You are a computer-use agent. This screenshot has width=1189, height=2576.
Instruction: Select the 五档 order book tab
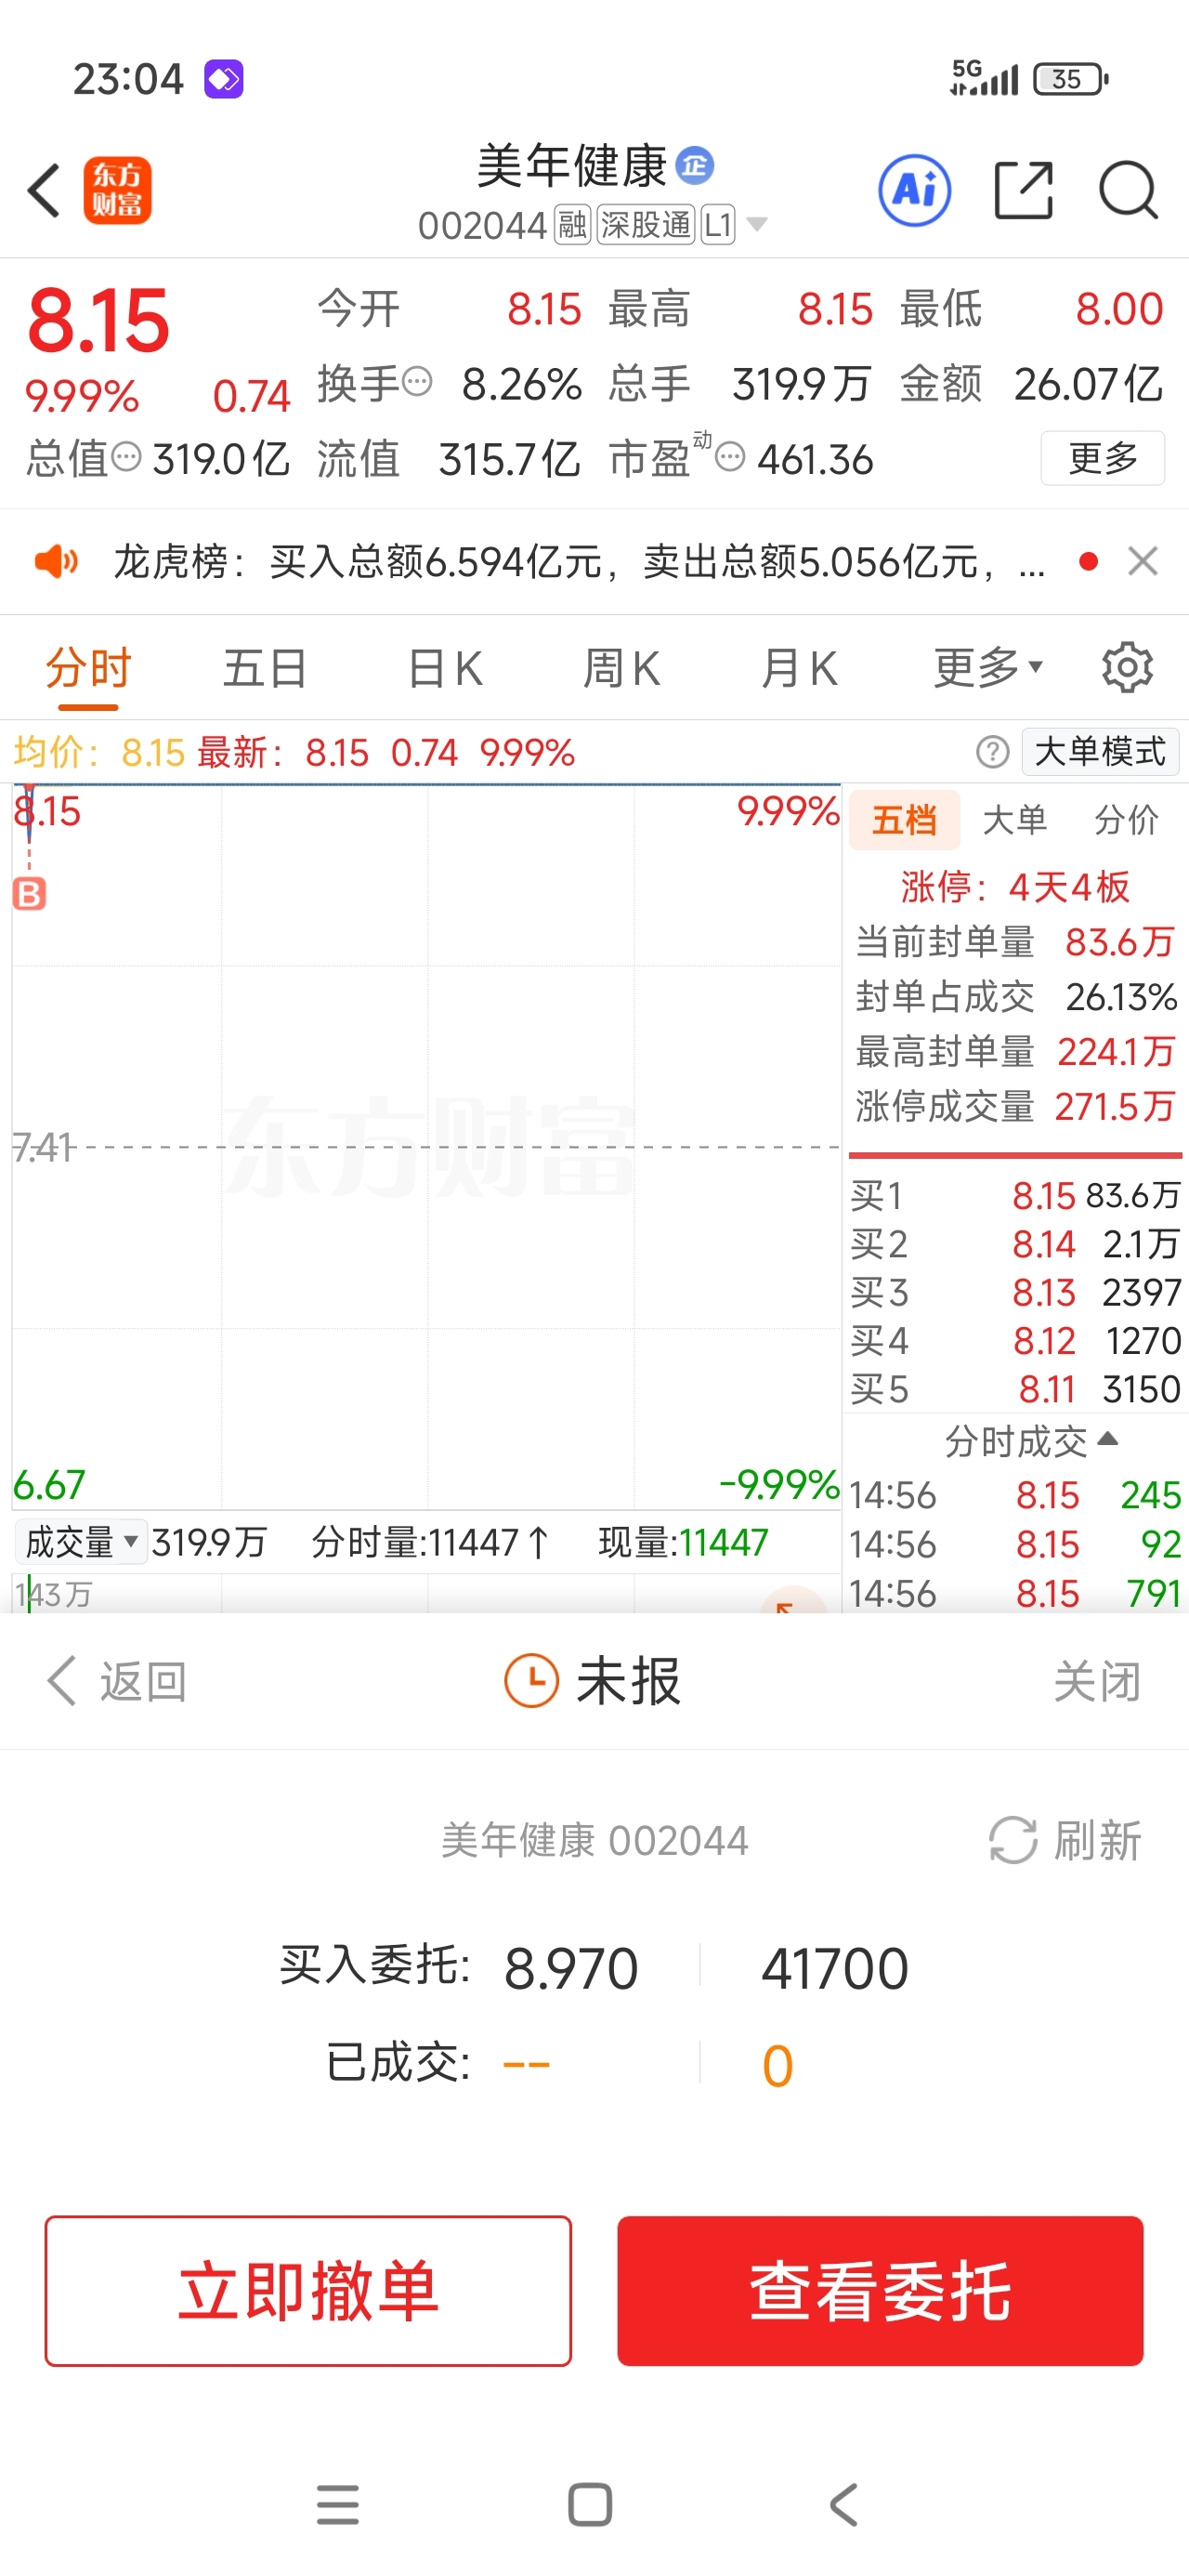pyautogui.click(x=904, y=820)
